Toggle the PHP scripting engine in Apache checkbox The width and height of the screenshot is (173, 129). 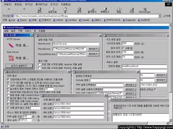tap(8, 79)
